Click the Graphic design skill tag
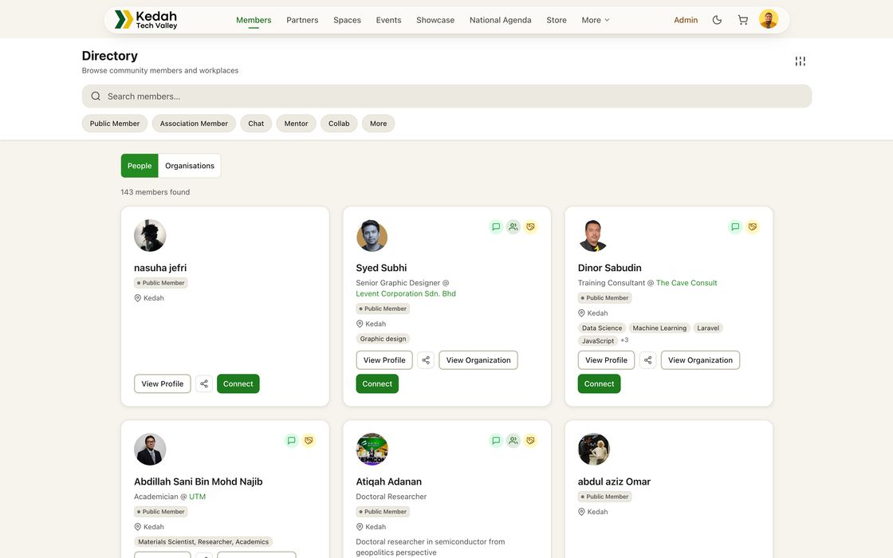This screenshot has height=558, width=893. 383,339
